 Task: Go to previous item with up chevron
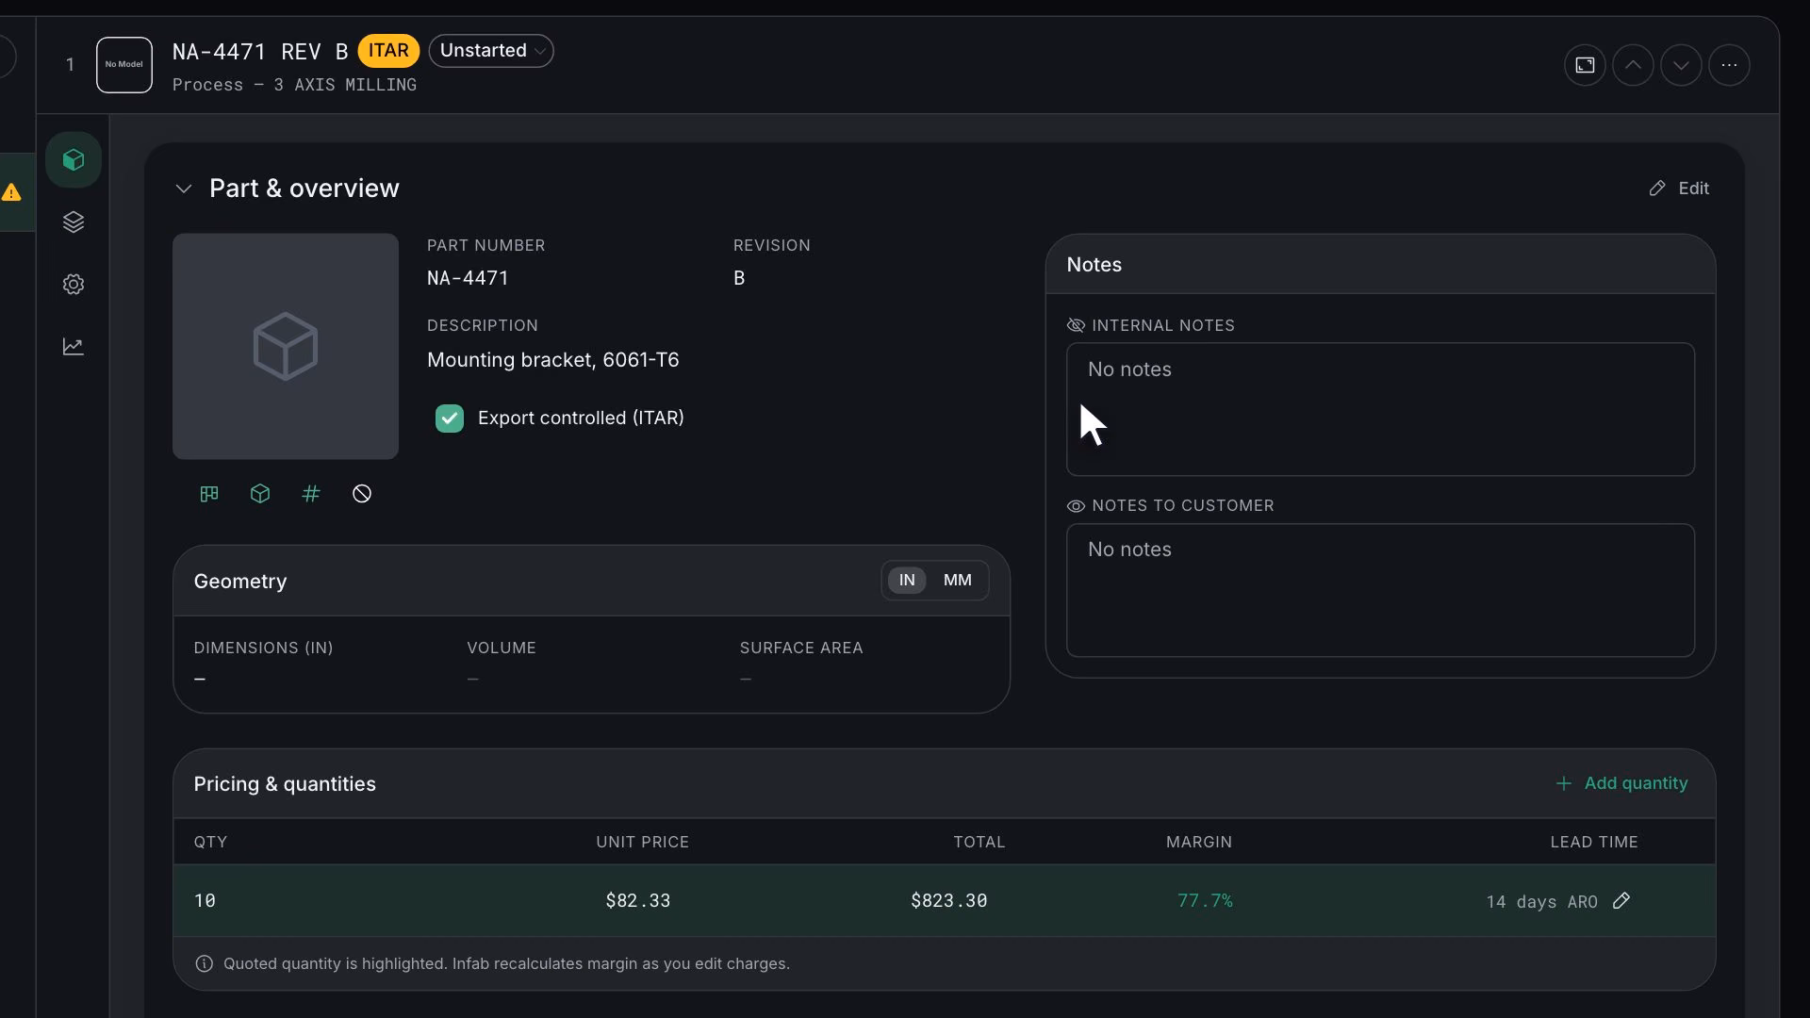[1633, 65]
